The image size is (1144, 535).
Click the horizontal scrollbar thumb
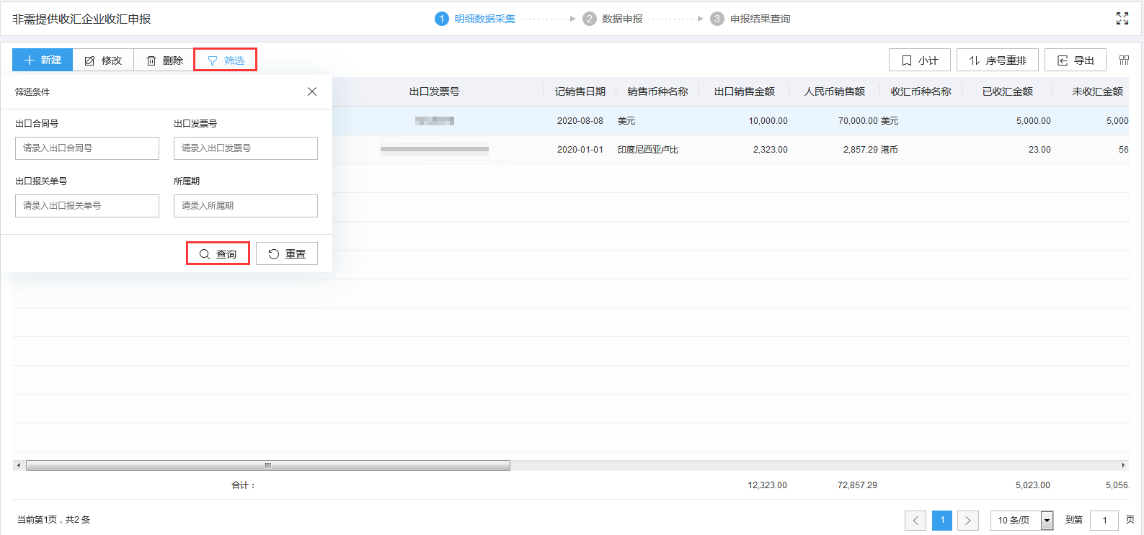pos(268,465)
